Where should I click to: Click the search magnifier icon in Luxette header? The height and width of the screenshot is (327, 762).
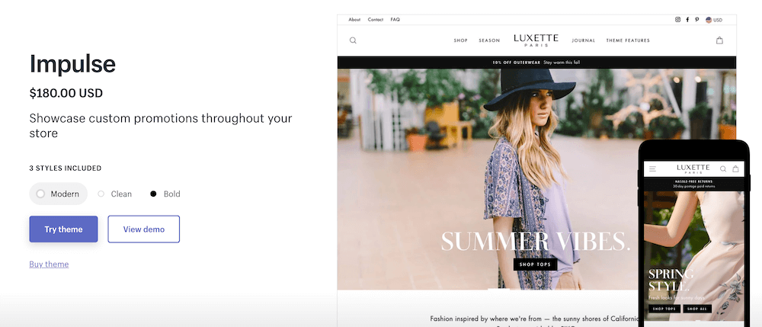pos(353,40)
